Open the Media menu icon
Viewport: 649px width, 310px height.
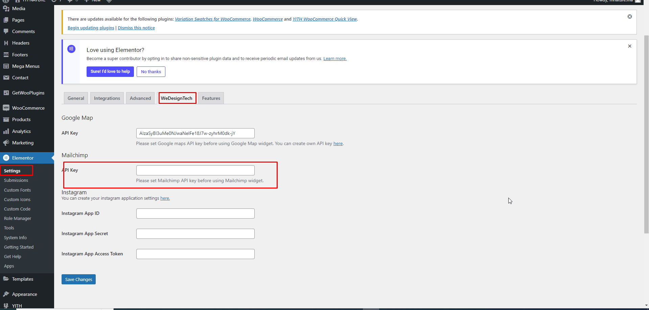(x=6, y=8)
